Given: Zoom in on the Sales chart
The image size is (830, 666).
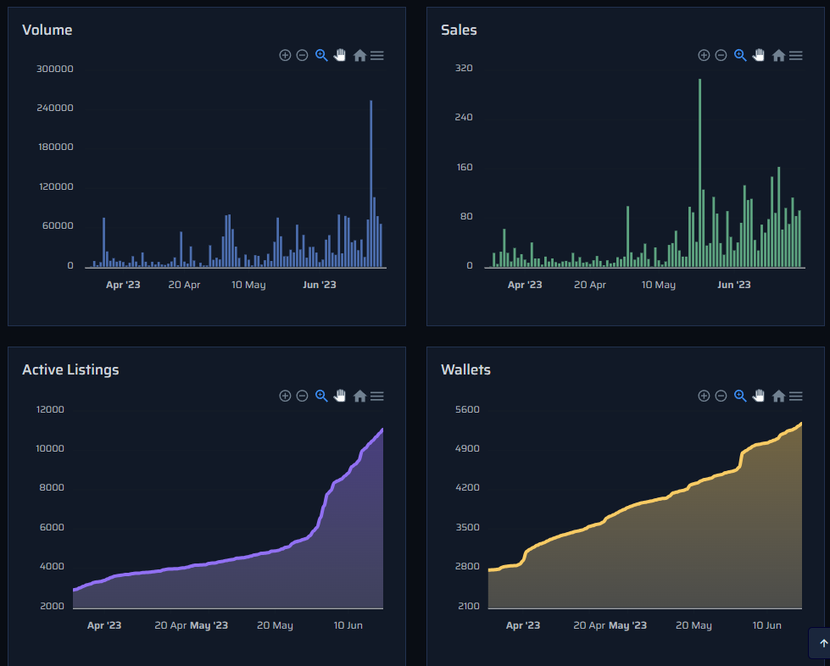Looking at the screenshot, I should click(x=704, y=55).
